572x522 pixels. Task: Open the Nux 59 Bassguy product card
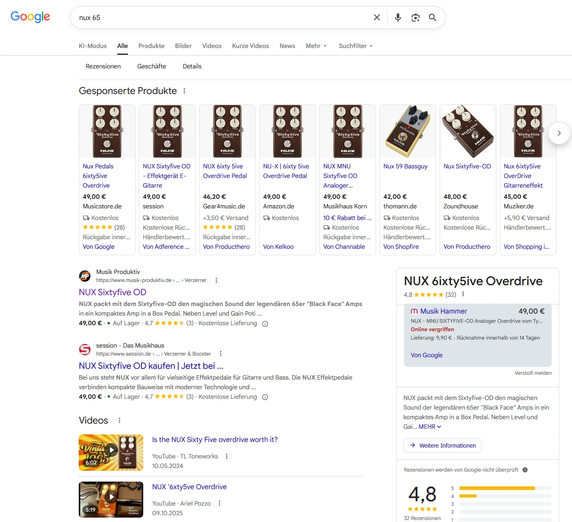pos(408,180)
